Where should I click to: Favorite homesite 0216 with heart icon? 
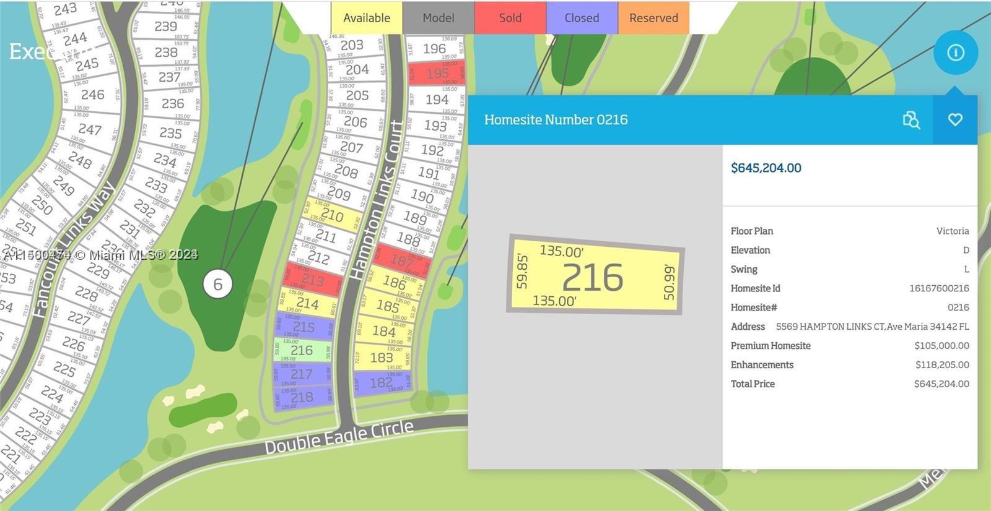tap(955, 119)
